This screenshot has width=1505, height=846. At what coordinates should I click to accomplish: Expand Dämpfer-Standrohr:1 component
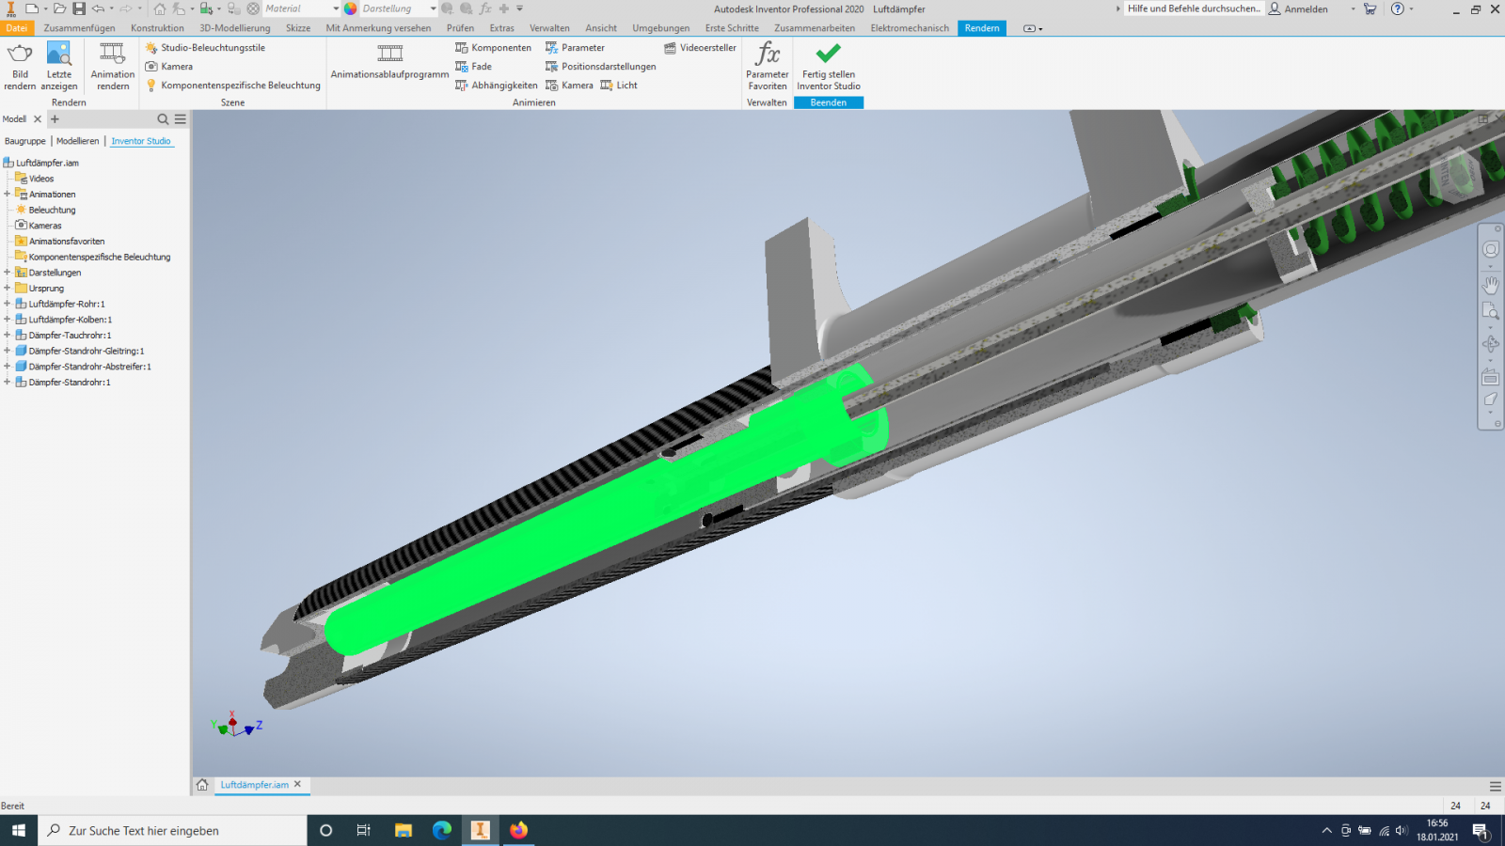click(x=8, y=383)
